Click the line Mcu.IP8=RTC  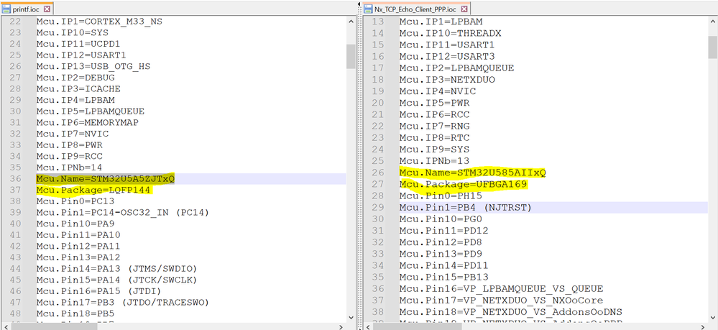point(435,137)
